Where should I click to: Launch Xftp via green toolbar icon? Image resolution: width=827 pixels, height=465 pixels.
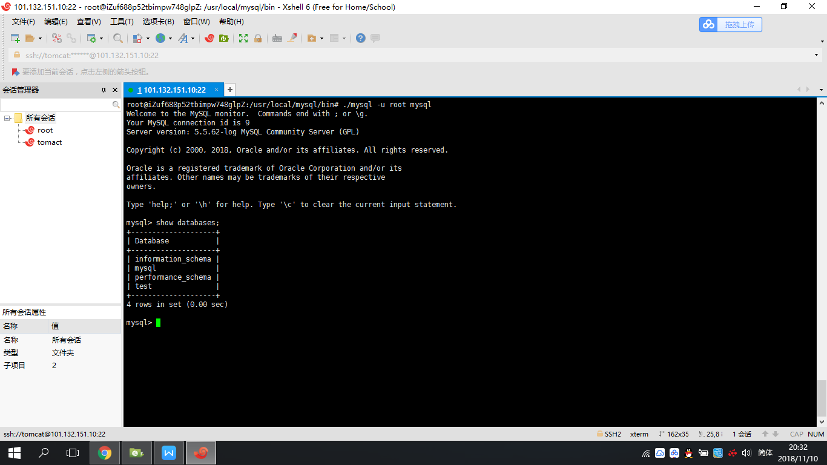coord(223,38)
